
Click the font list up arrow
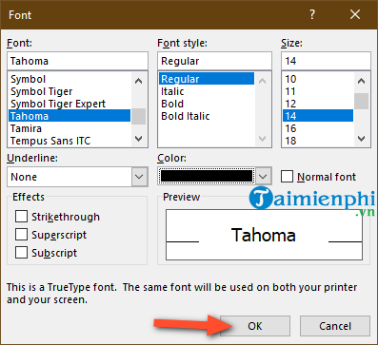(x=138, y=81)
